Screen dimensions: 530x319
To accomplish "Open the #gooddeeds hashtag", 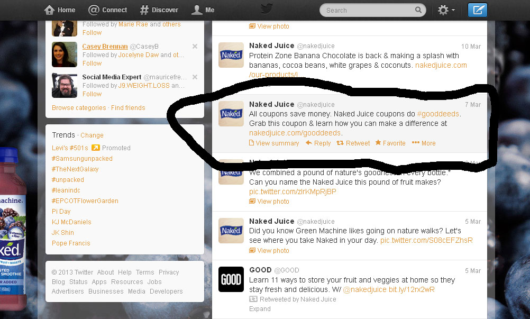I will 438,114.
